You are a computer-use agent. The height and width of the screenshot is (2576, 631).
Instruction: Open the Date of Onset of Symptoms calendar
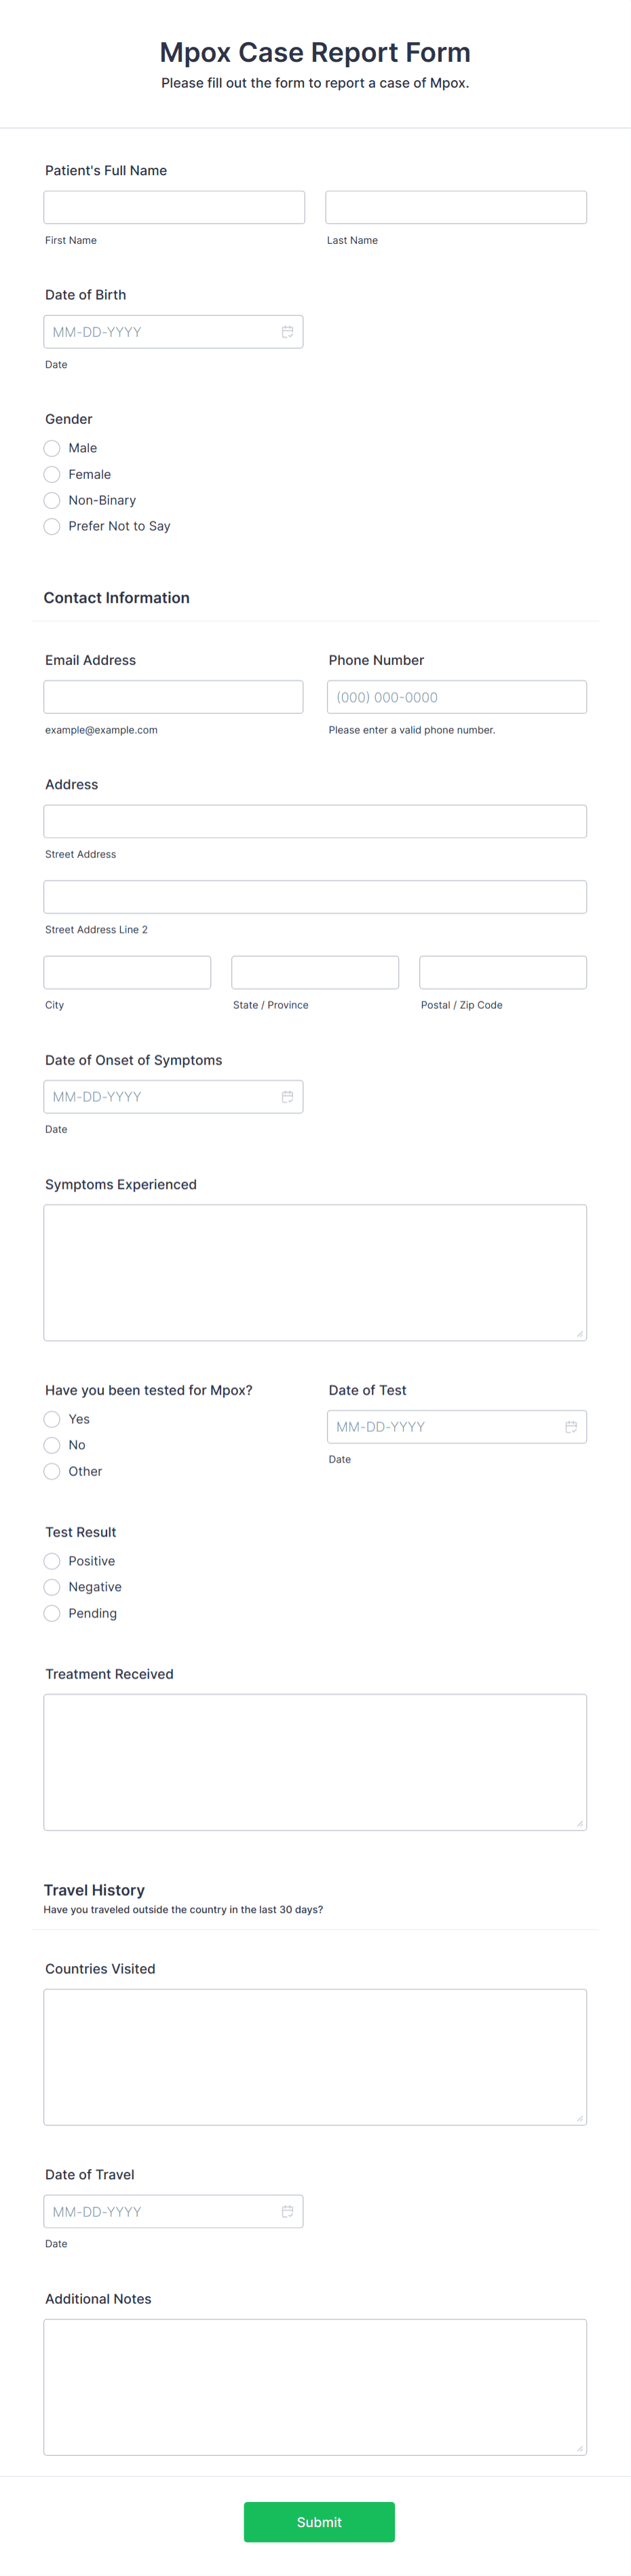tap(288, 1096)
